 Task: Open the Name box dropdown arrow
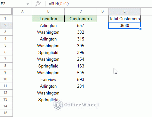pos(28,4)
